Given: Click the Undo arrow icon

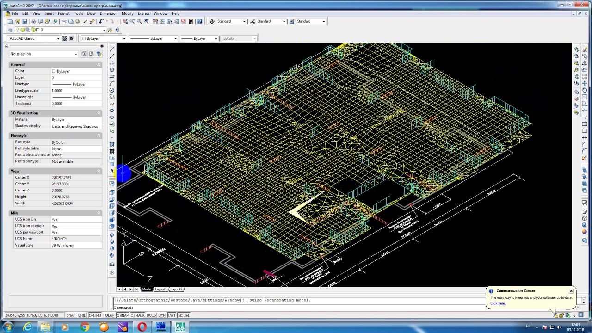Looking at the screenshot, I should (101, 21).
